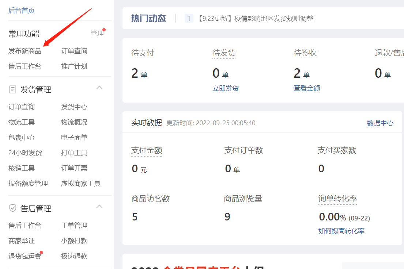Open 虚拟商家工具 menu item
The width and height of the screenshot is (404, 269).
[x=81, y=183]
